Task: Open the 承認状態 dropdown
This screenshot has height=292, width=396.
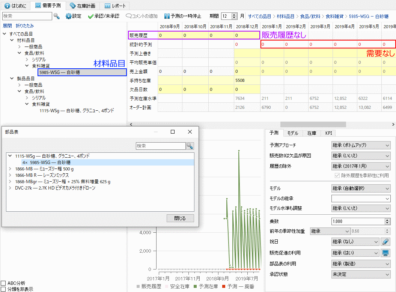Action: (x=361, y=274)
